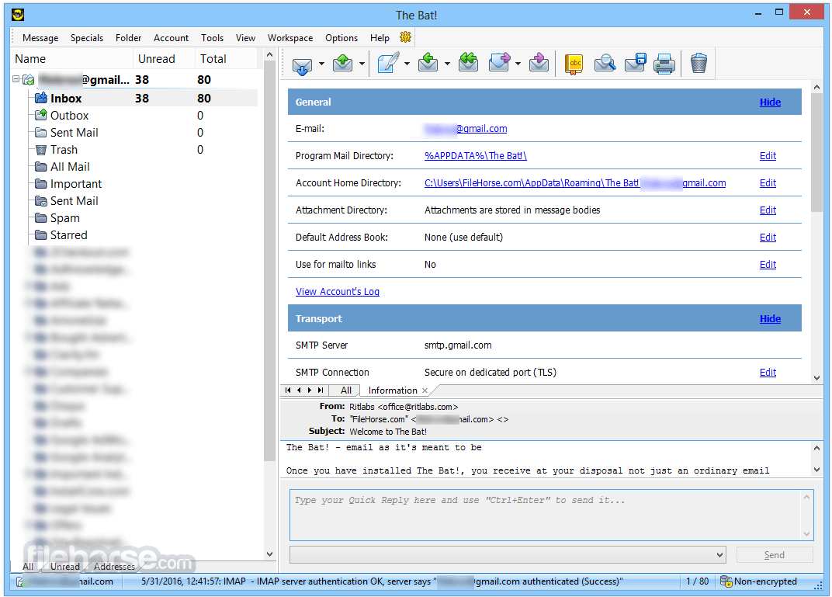This screenshot has height=597, width=832.
Task: Click the account info pane vertical scrollbar
Action: click(x=816, y=154)
